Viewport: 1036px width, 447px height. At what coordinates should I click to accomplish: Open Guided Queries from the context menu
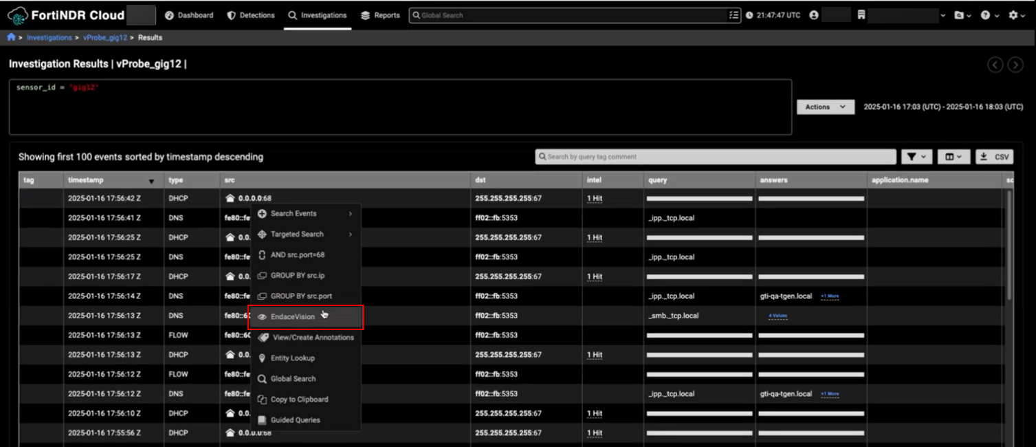[x=296, y=419]
